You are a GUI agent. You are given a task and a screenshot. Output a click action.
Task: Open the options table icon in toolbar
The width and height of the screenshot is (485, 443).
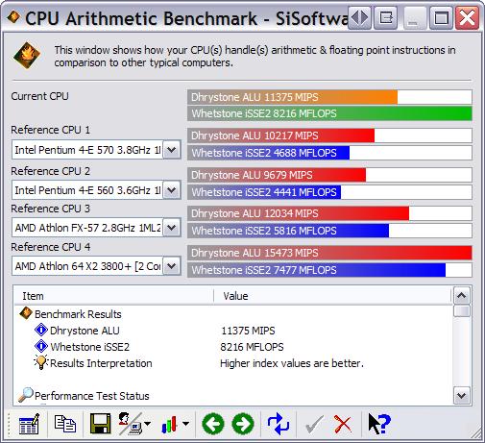(29, 424)
